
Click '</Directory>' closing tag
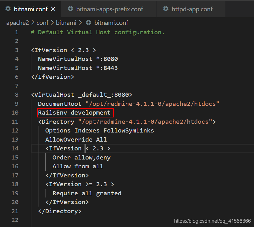[x=60, y=211]
